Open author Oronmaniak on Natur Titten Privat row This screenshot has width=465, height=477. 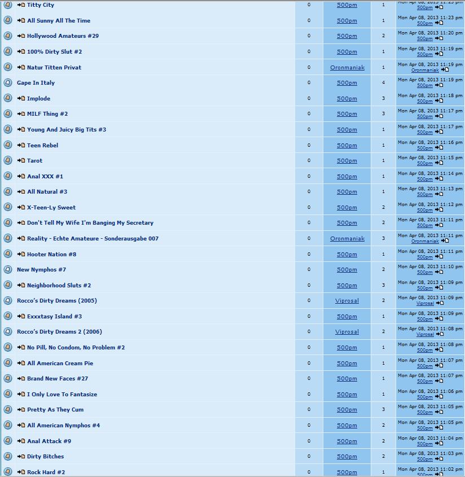tap(347, 68)
